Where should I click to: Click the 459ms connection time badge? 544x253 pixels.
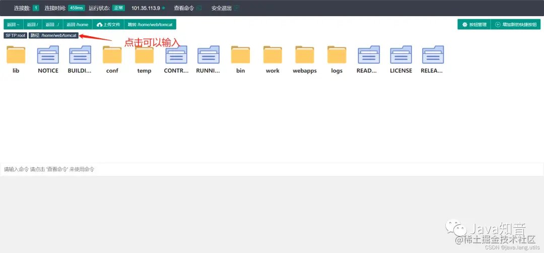point(77,8)
